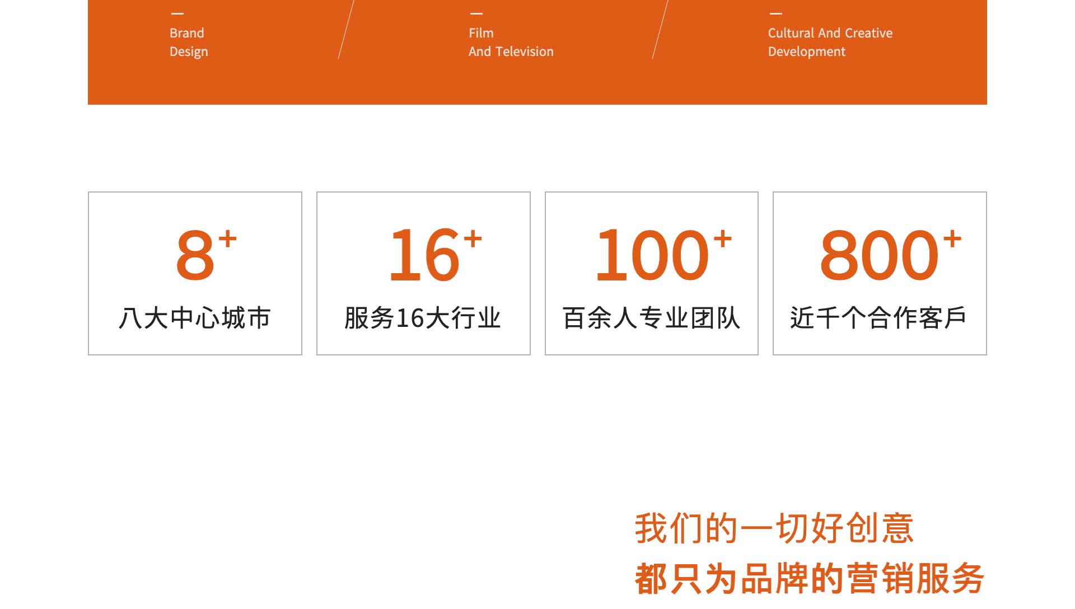Screen dimensions: 1075x609
Task: Select the 8+ 八大中心城市 stat card
Action: point(195,273)
